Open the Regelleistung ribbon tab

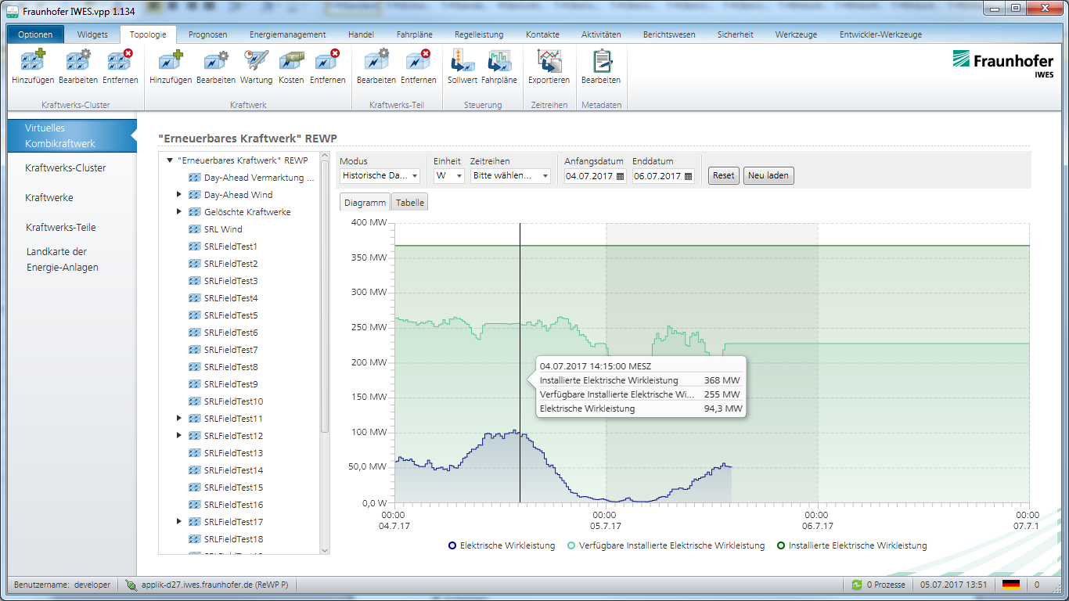coord(479,34)
